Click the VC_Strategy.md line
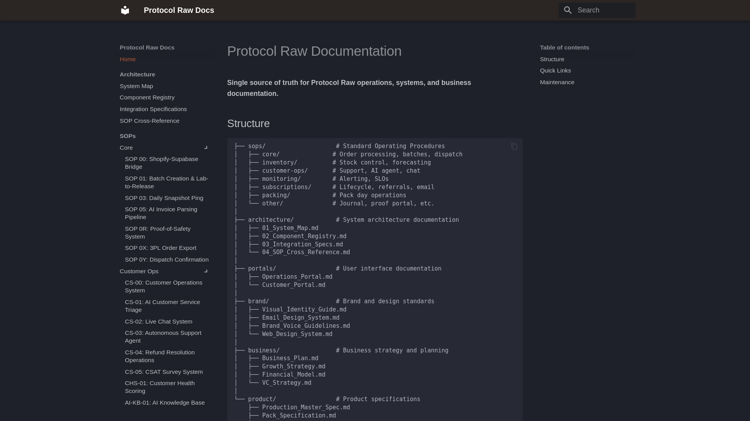 (287, 383)
